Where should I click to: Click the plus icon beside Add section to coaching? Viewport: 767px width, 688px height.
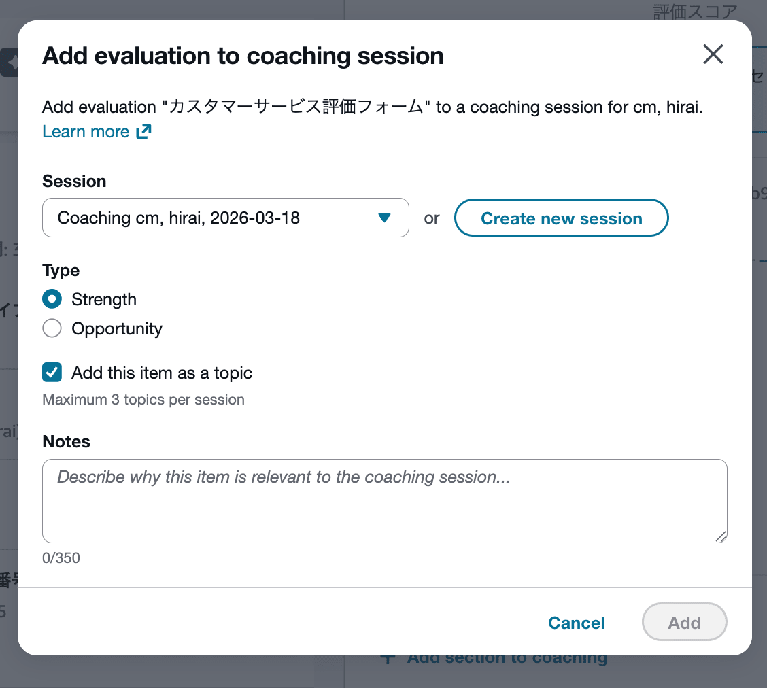pyautogui.click(x=388, y=658)
